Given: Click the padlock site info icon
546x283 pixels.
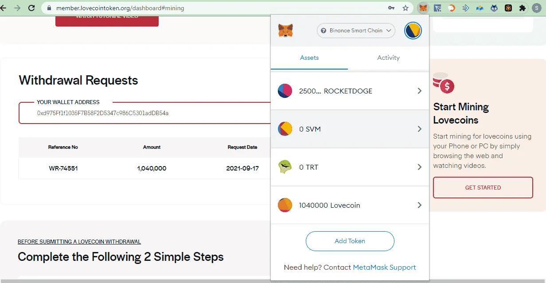Looking at the screenshot, I should (49, 8).
